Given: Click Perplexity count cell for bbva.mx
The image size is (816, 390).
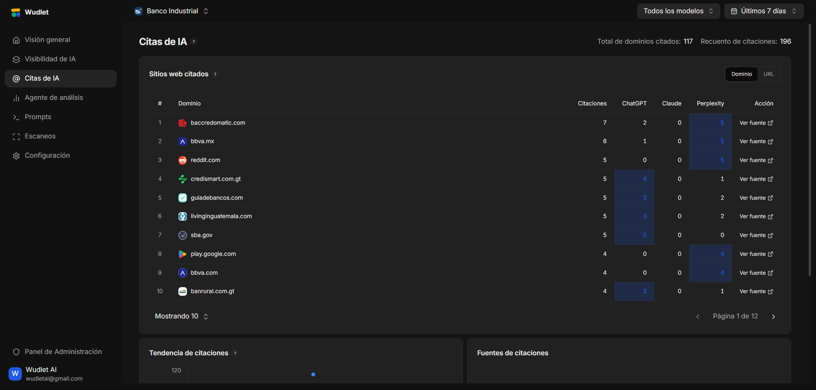Looking at the screenshot, I should click(x=710, y=141).
